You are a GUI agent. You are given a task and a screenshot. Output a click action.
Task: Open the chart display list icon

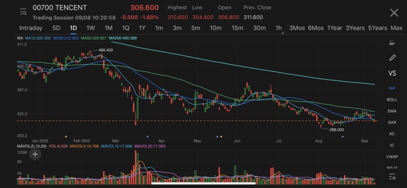click(392, 43)
